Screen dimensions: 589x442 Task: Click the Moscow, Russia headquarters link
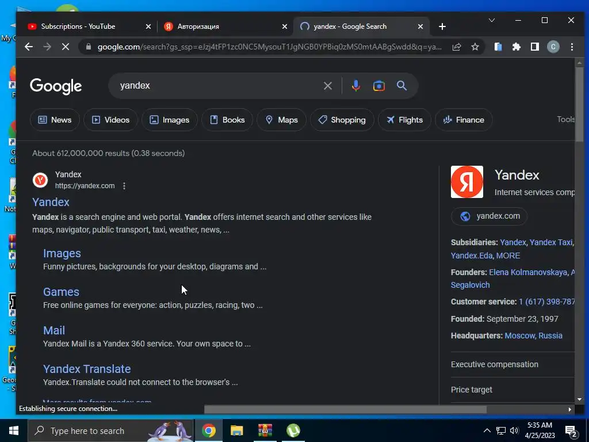pyautogui.click(x=533, y=336)
